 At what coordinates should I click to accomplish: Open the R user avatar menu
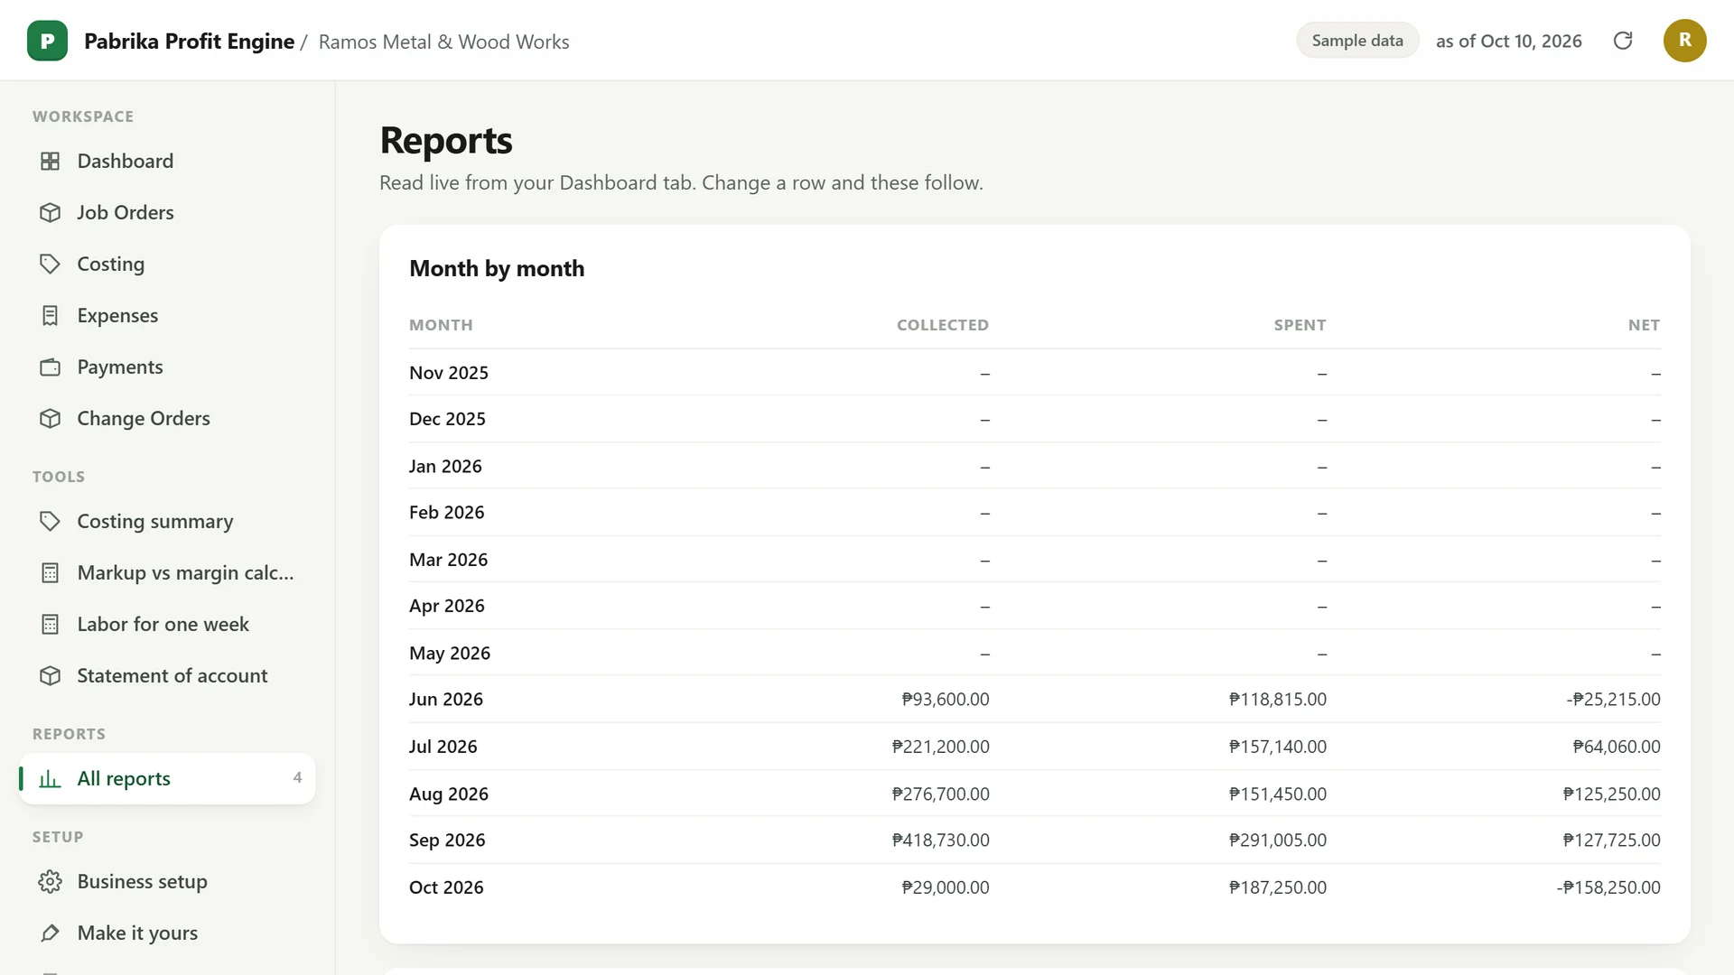[x=1684, y=41]
